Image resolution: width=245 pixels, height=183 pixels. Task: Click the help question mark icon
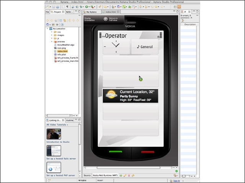point(62,24)
